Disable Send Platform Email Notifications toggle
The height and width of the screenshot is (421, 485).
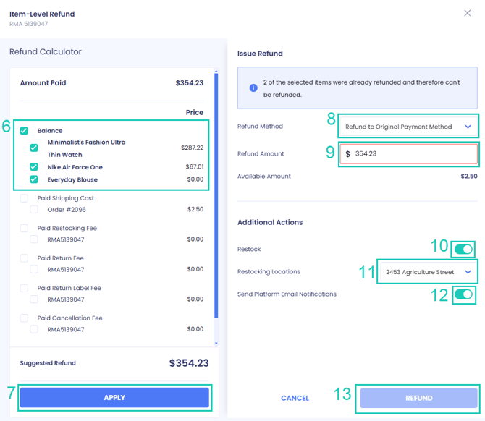click(463, 294)
